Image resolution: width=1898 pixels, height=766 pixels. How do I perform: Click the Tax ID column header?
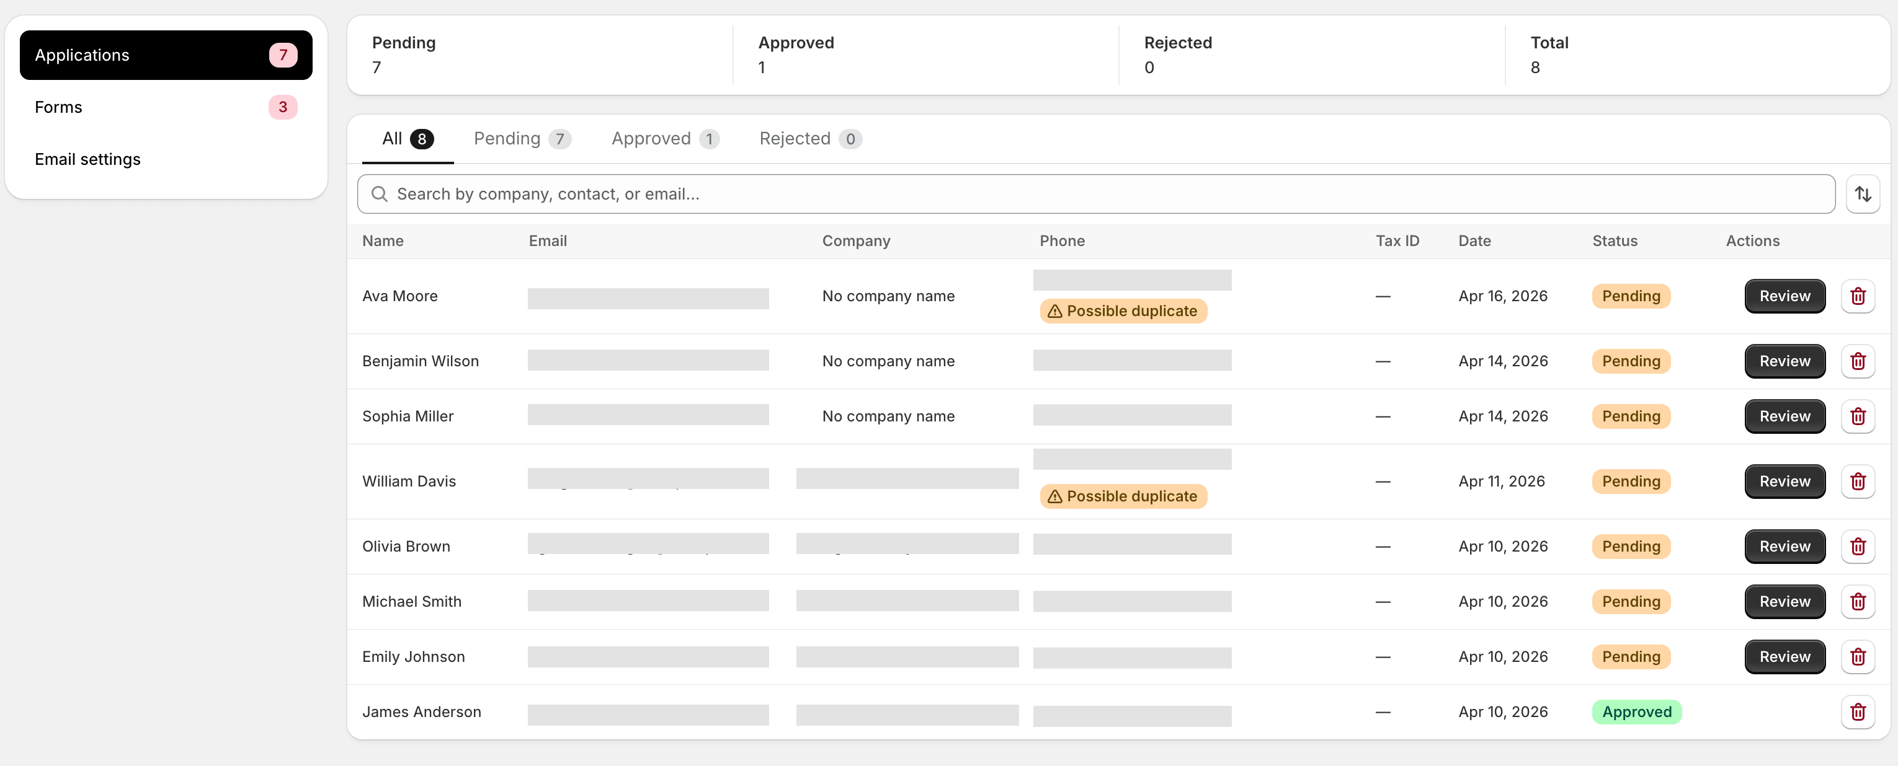[1397, 241]
